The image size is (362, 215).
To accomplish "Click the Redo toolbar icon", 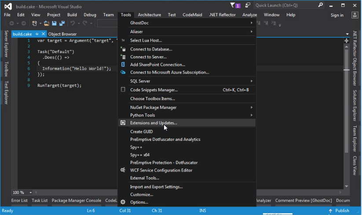I will coord(85,23).
